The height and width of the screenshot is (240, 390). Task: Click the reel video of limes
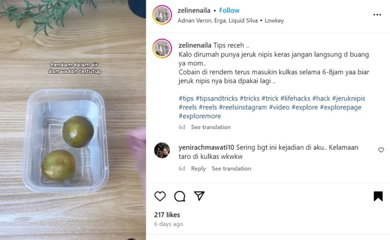(73, 120)
